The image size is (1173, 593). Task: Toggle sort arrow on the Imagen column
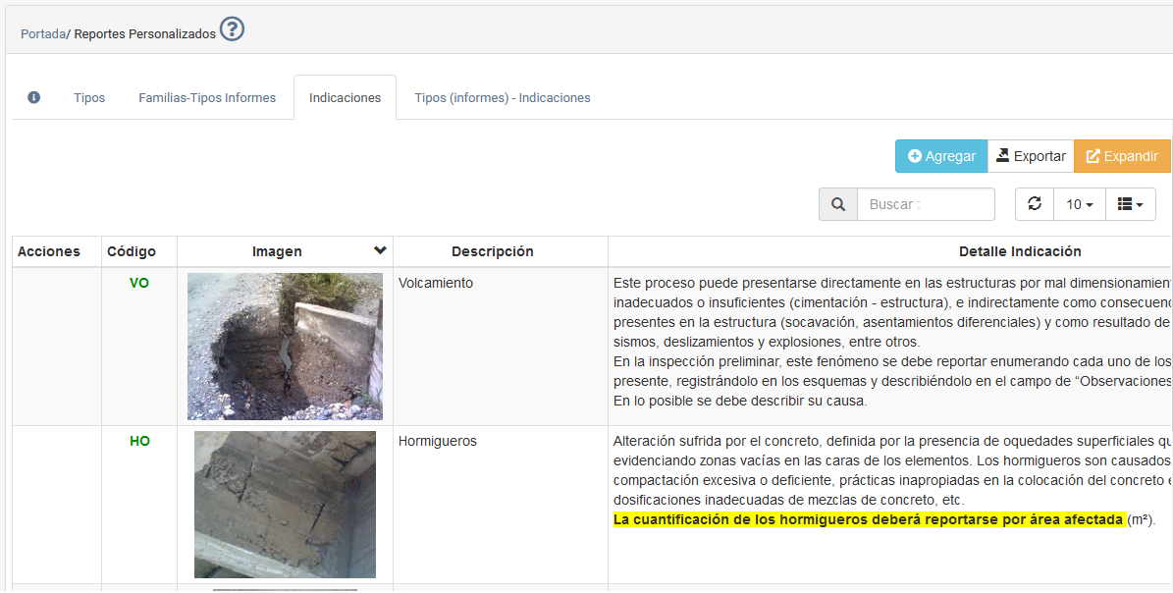[380, 251]
